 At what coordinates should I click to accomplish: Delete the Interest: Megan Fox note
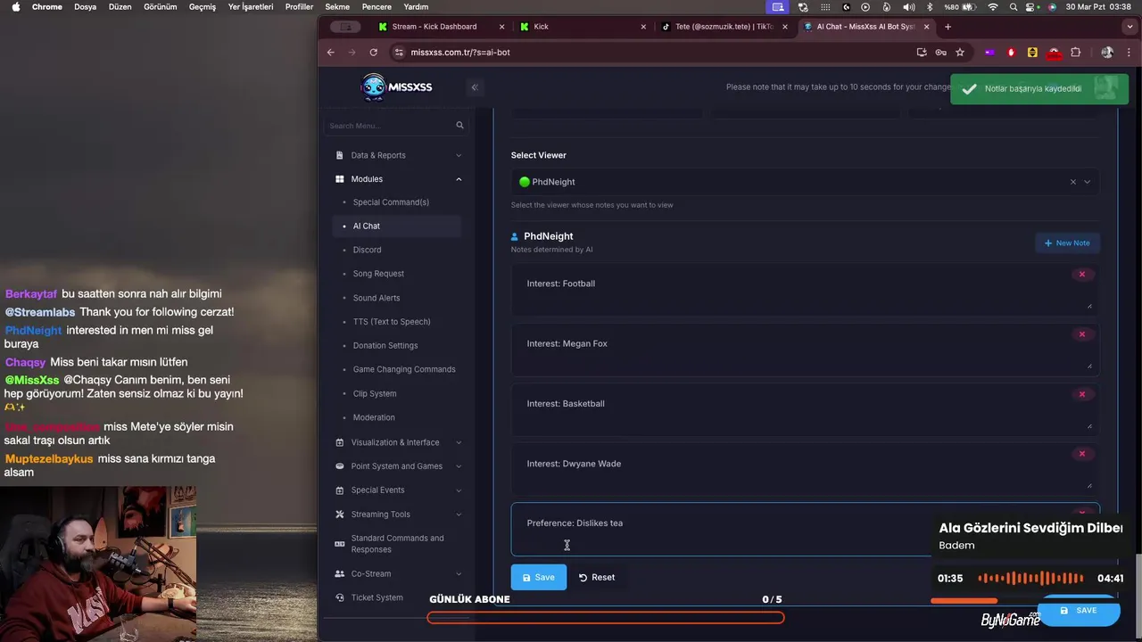(x=1082, y=334)
